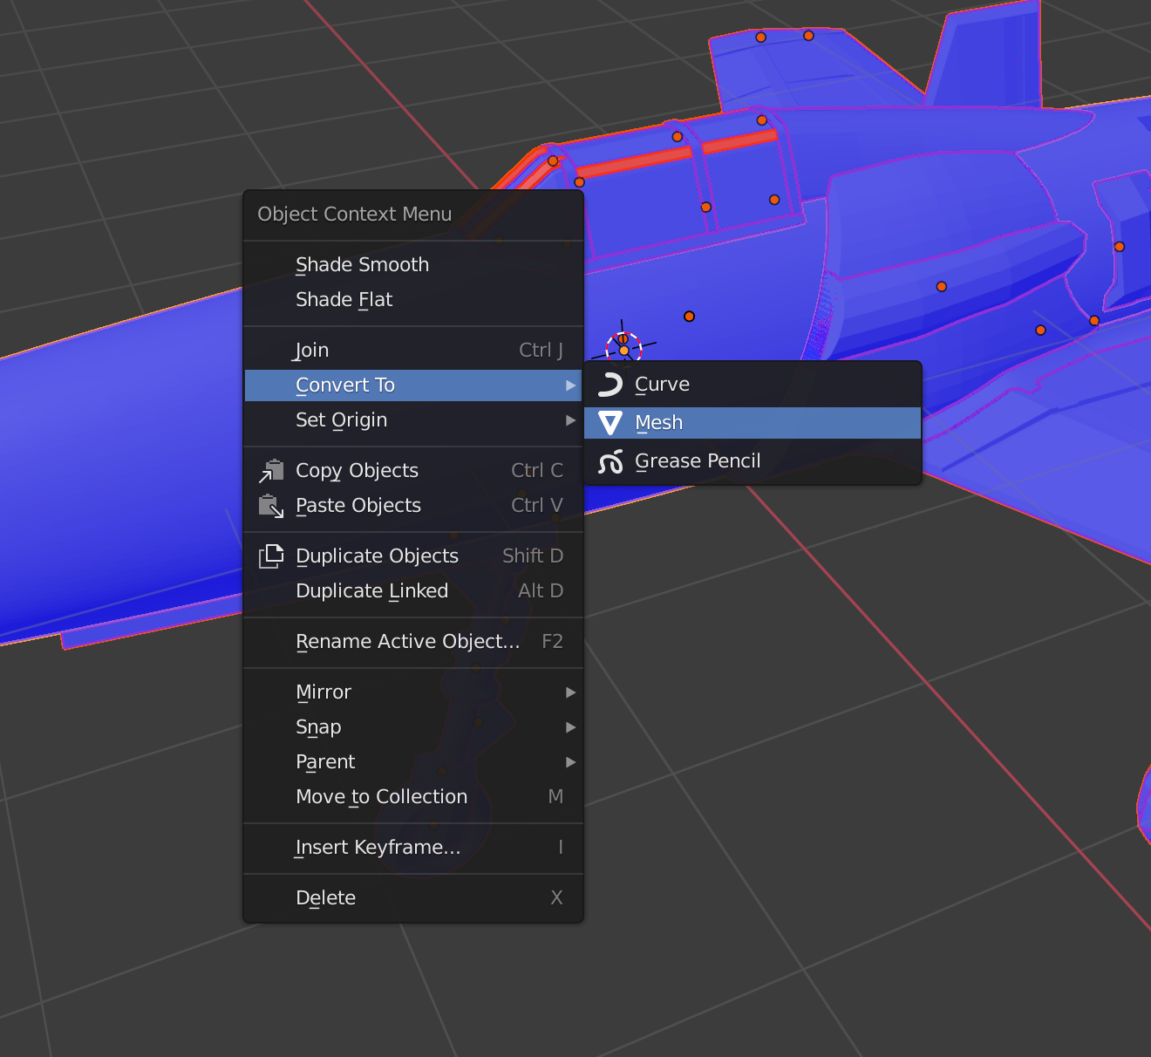Click the 3D cursor in the viewport
The height and width of the screenshot is (1057, 1151).
coord(624,347)
